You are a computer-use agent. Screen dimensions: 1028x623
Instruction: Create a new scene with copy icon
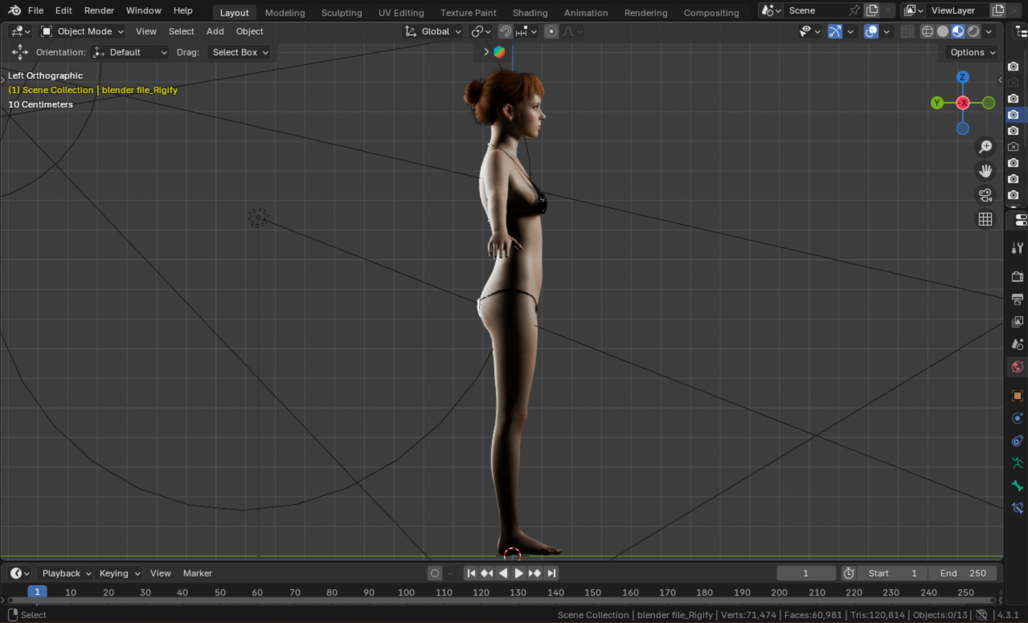(x=872, y=10)
